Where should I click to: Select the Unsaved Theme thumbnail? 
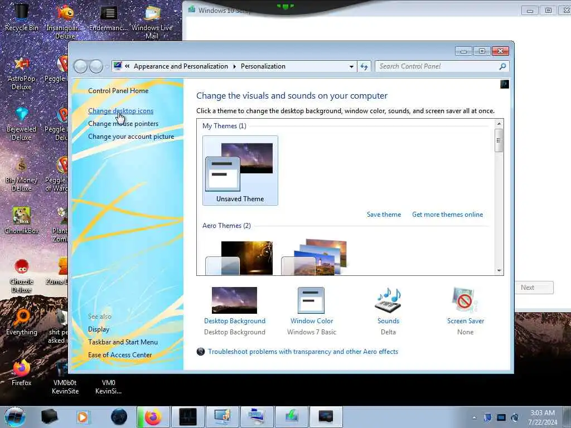240,171
